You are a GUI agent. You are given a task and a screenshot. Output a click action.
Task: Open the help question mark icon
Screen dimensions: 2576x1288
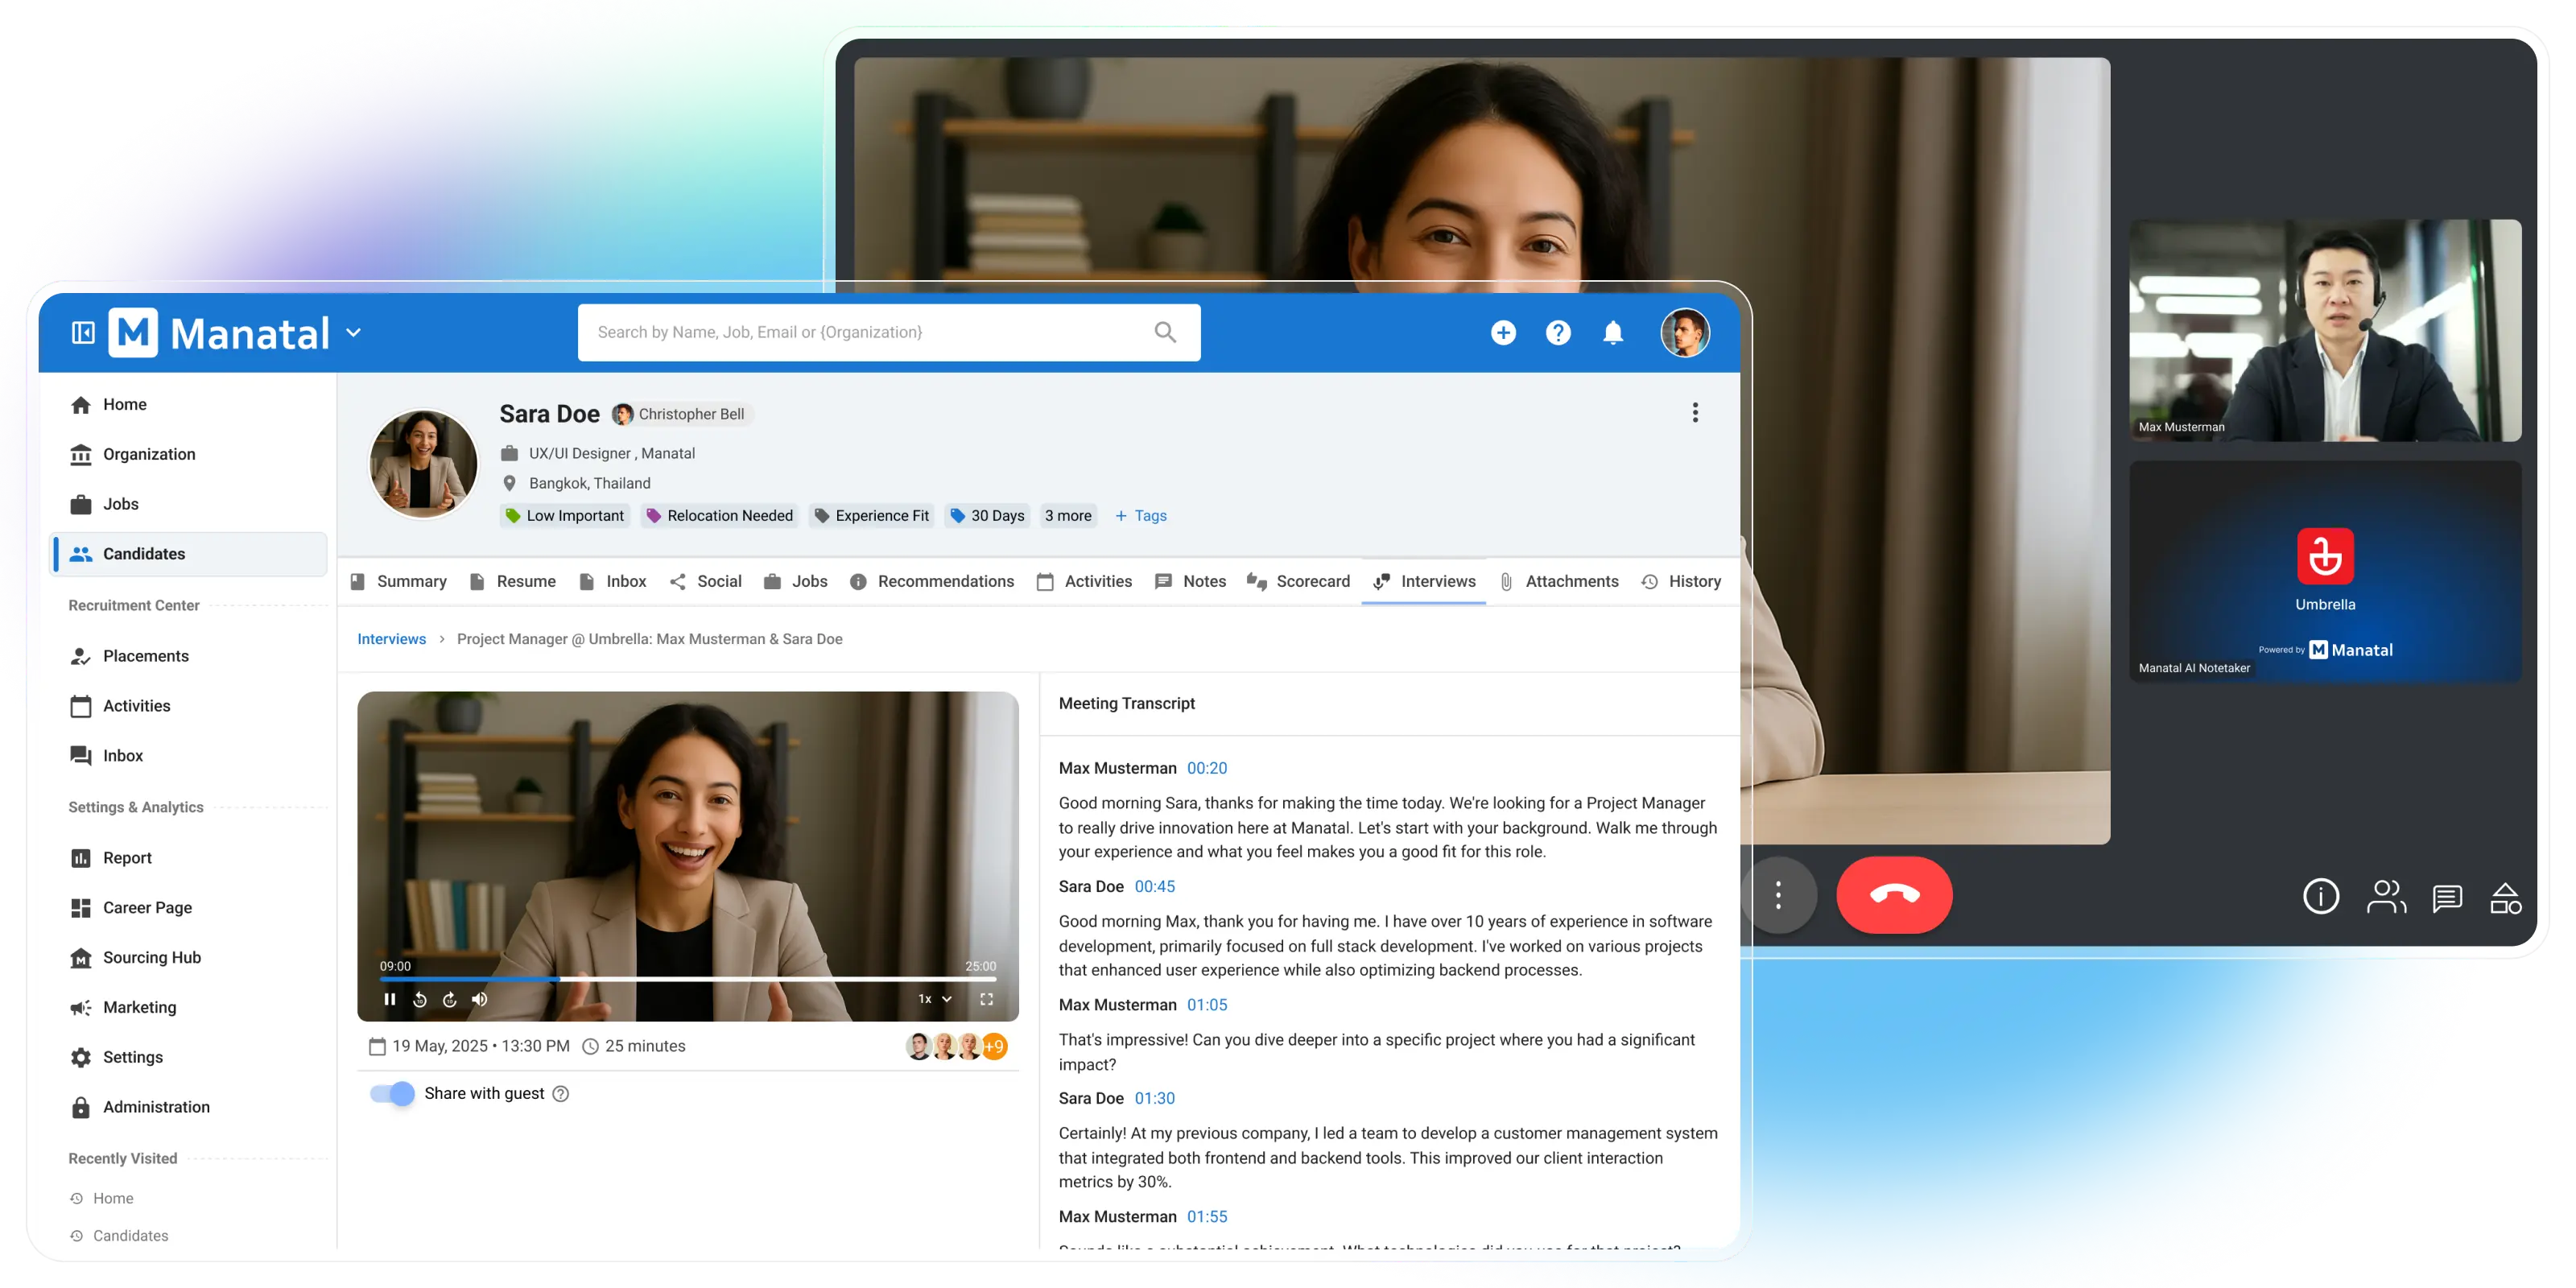point(1558,333)
